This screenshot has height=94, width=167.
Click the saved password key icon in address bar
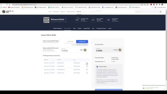(142, 5)
